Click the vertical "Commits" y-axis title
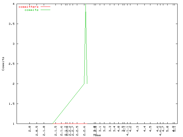This screenshot has width=183, height=137. (x=3, y=64)
